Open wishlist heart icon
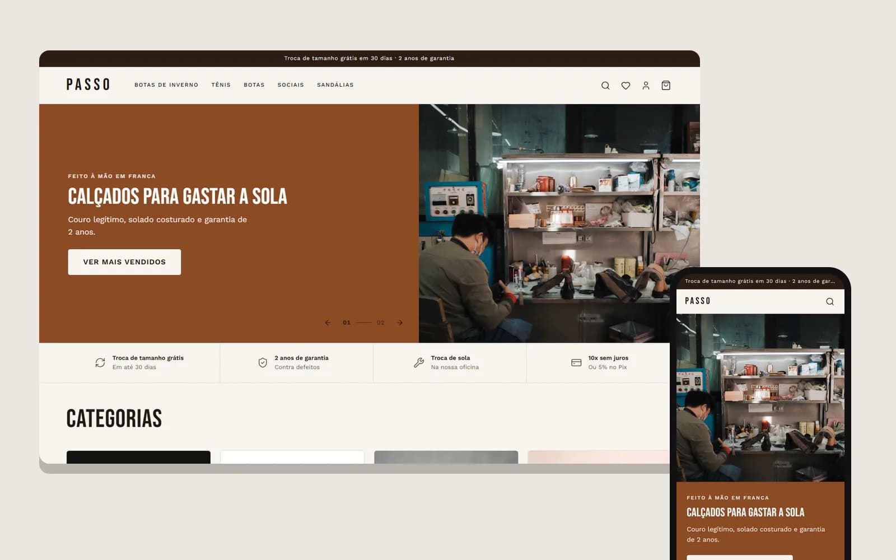Screen dimensions: 896x560 [626, 86]
